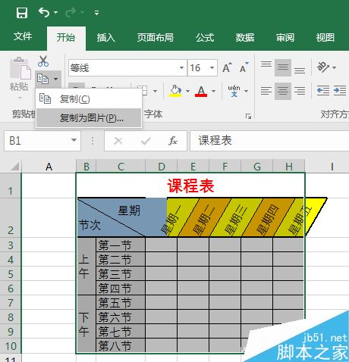The image size is (349, 362).
Task: Click the Increase Font Size icon
Action: coord(227,67)
